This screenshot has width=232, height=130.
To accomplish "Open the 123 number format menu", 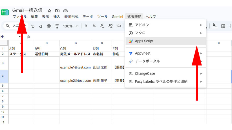I will click(x=119, y=26).
